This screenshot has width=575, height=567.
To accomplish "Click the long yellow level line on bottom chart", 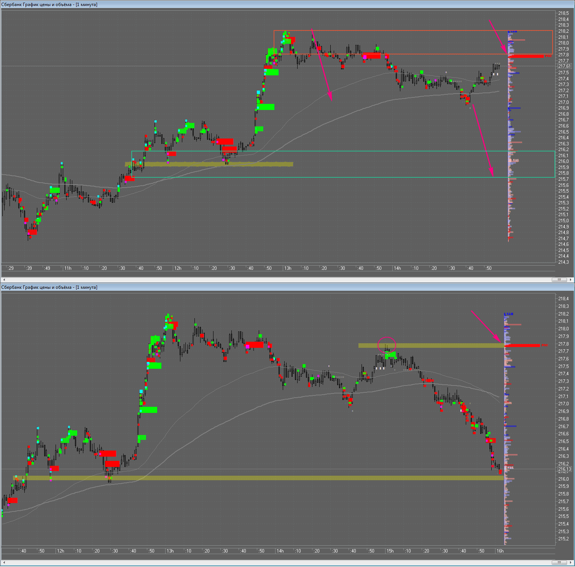I will (x=258, y=478).
